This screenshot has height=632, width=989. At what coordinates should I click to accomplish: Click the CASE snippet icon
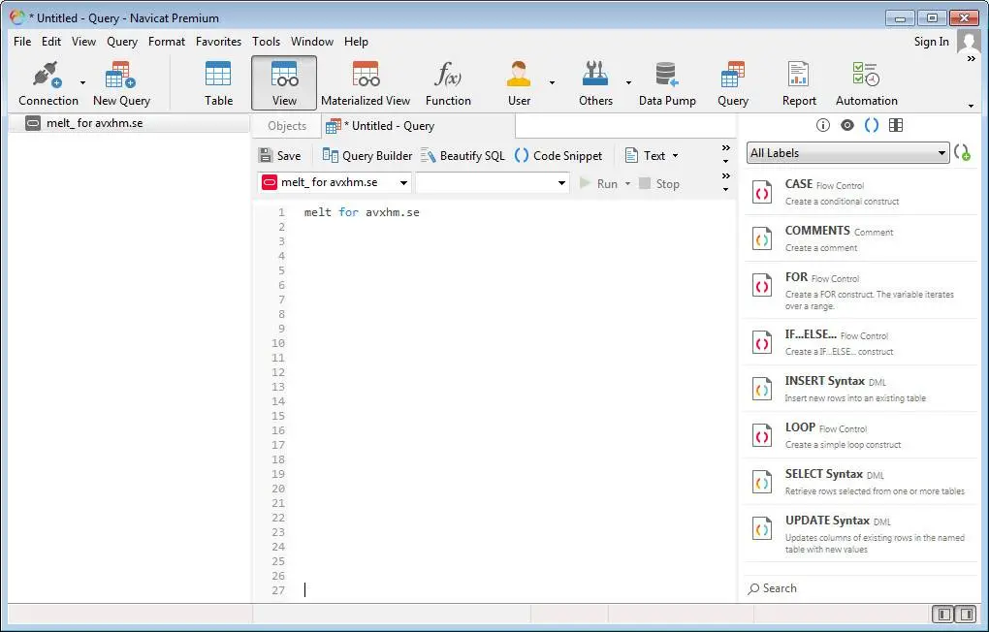pos(762,192)
